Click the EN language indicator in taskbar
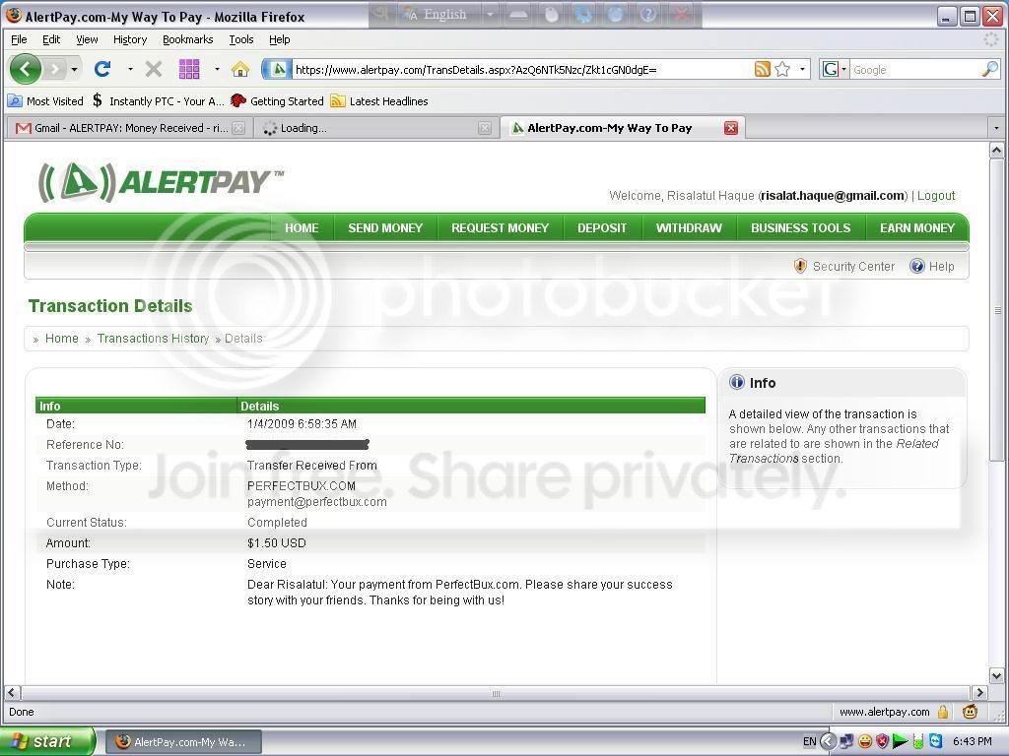This screenshot has height=756, width=1009. (810, 742)
